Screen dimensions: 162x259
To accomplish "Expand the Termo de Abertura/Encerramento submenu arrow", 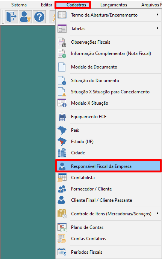I will [x=157, y=15].
